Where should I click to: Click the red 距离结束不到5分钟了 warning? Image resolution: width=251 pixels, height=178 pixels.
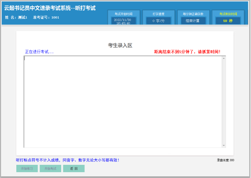click(187, 52)
